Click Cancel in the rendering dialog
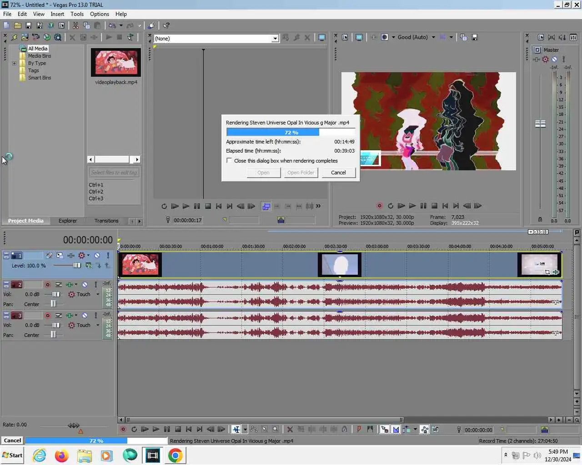582x465 pixels. pyautogui.click(x=338, y=173)
